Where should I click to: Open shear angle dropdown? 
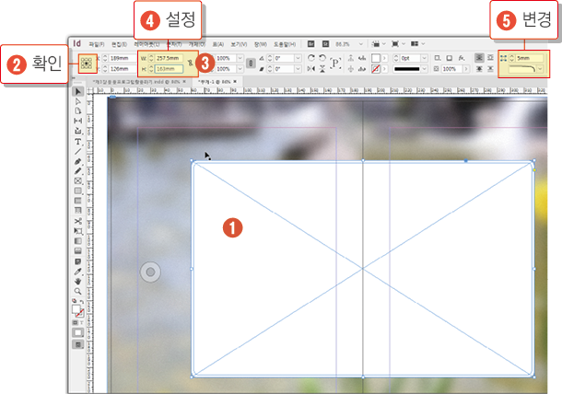[x=298, y=68]
